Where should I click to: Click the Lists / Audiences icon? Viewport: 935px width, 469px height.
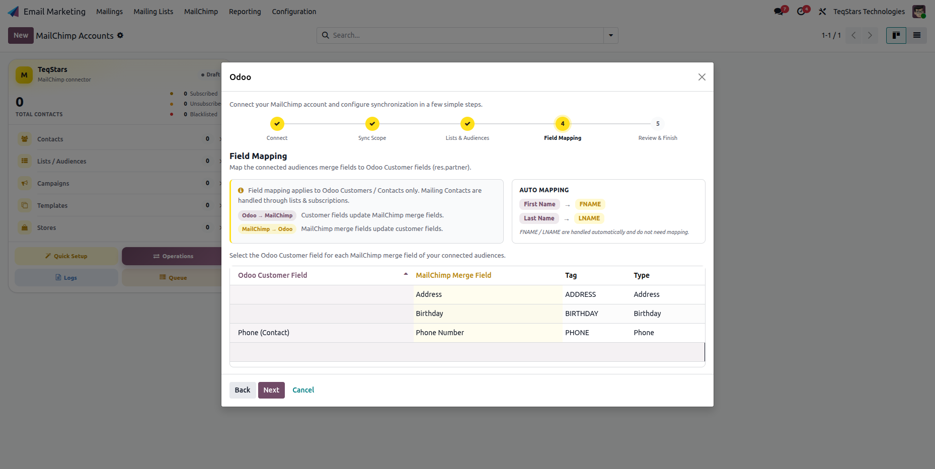(25, 161)
